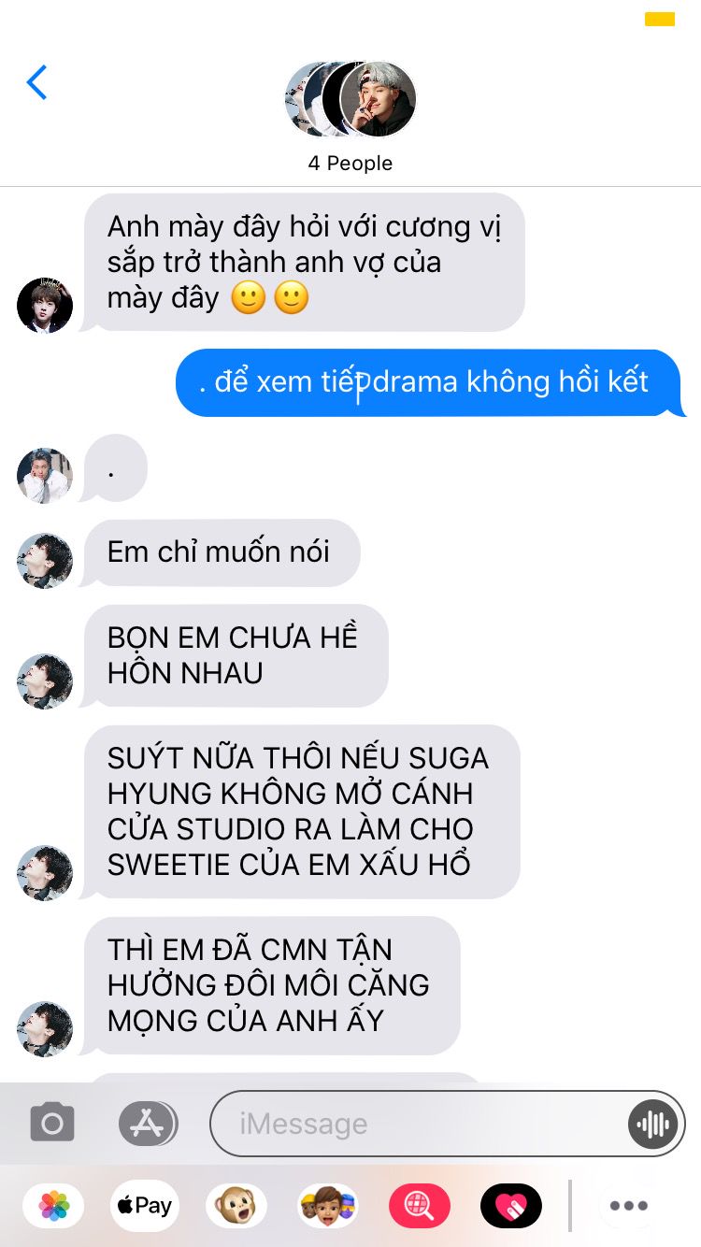The image size is (701, 1247).
Task: Tap the "BỌN EM CHƯA HỀ HÔN NHAU" bubble
Action: tap(234, 655)
